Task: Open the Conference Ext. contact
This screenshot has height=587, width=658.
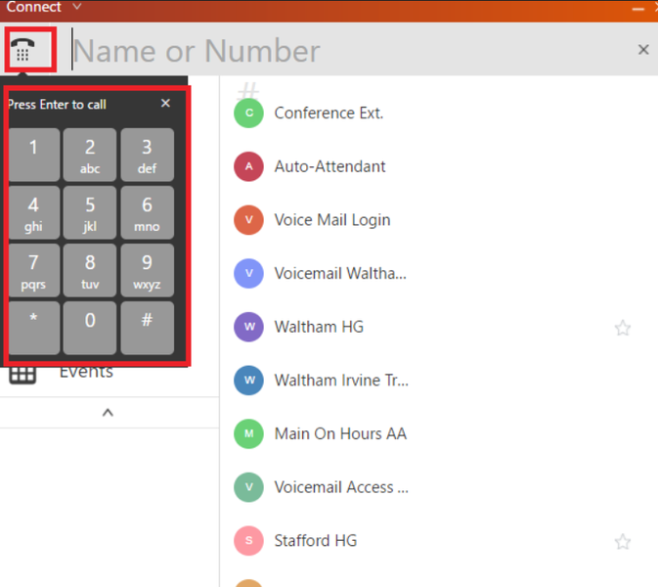Action: (329, 113)
